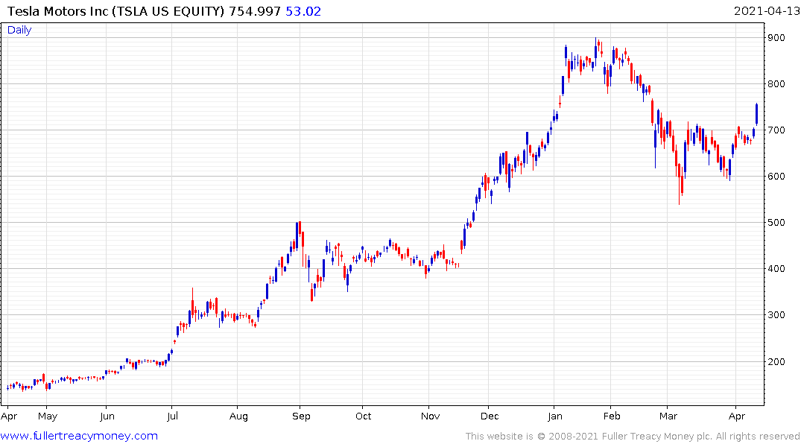The image size is (801, 447).
Task: Click the 600 price axis label
Action: click(x=776, y=177)
